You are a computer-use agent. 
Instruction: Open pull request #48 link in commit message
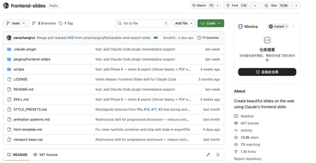click(70, 38)
